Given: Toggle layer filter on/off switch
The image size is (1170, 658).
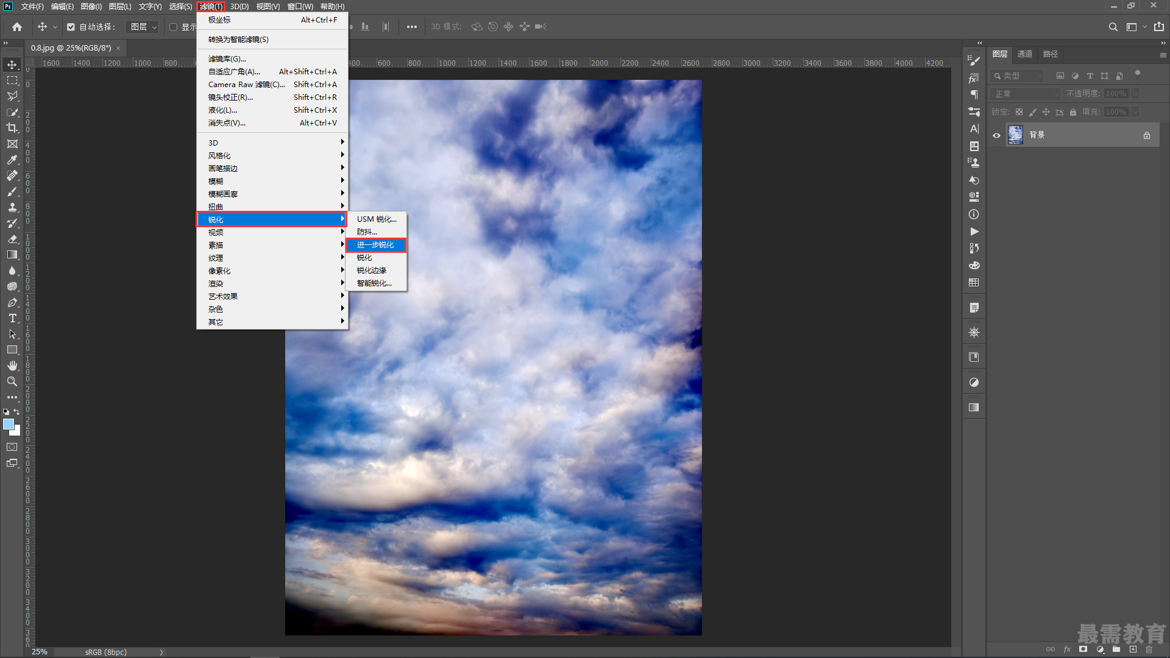Looking at the screenshot, I should [x=1137, y=74].
